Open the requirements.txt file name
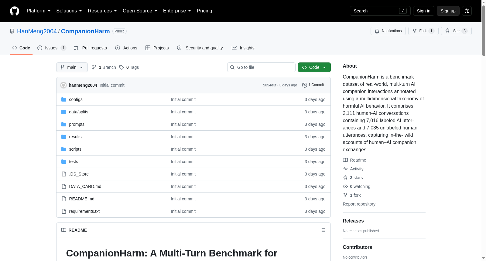 click(x=84, y=211)
